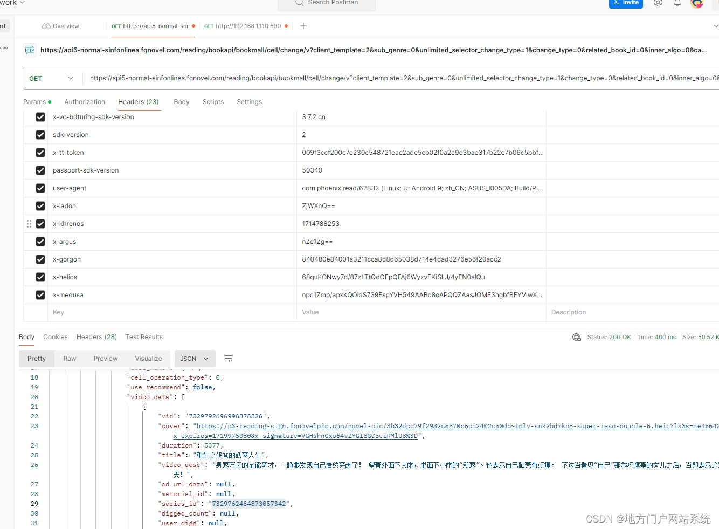Screen dimensions: 719x529
Task: Uncheck the x-vc-bdturing-sdk-version header
Action: point(40,117)
